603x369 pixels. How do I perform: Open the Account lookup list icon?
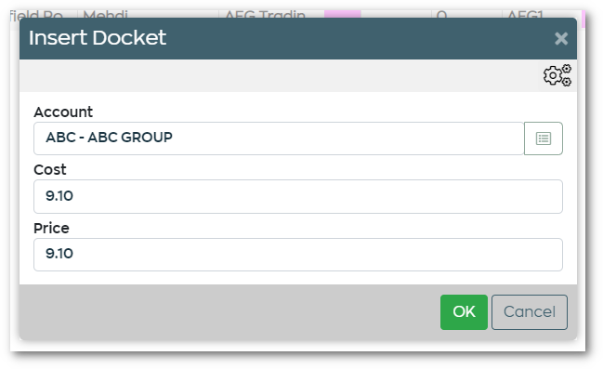click(x=544, y=138)
